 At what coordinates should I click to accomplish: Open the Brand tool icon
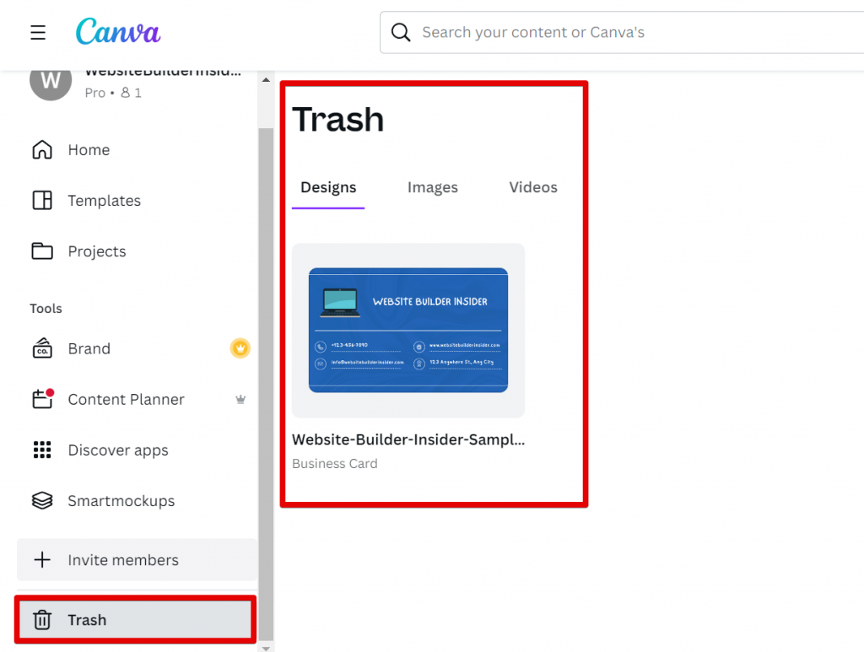[x=42, y=348]
